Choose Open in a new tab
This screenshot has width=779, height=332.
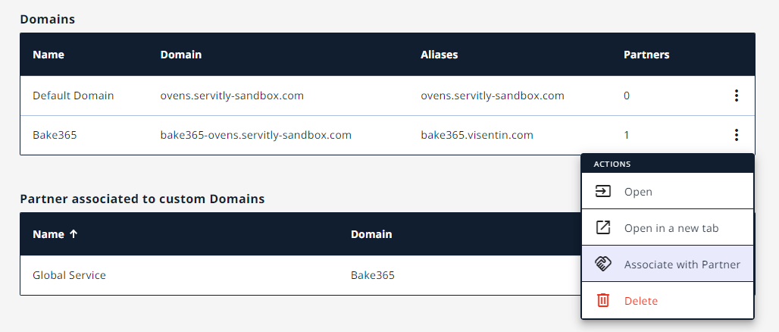coord(671,228)
